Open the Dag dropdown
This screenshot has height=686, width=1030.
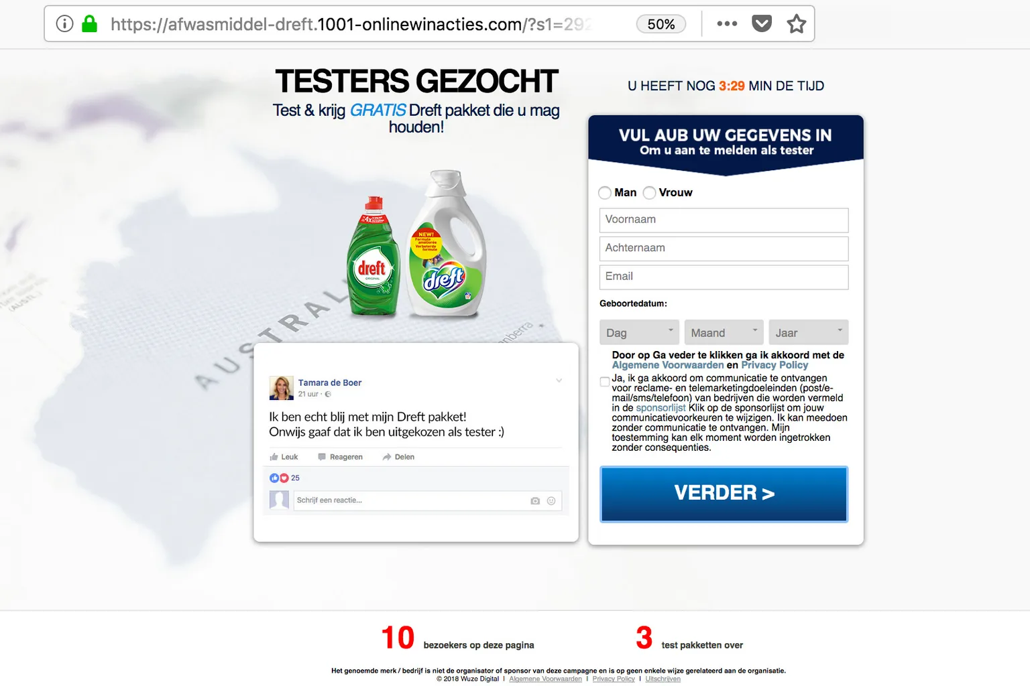pos(640,332)
